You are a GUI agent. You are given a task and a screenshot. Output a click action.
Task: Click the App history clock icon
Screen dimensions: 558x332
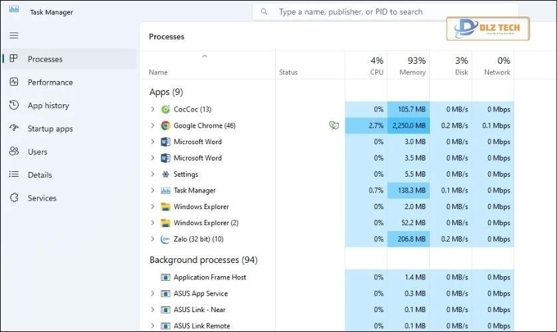pos(14,105)
